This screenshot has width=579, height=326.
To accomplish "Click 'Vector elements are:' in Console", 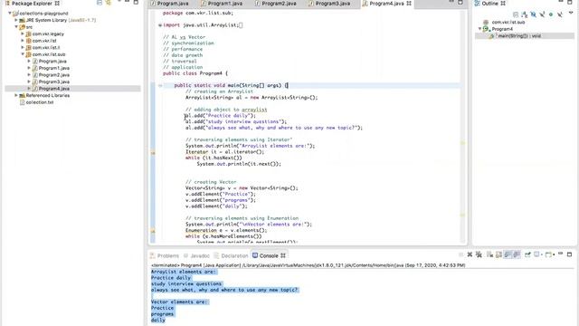I will pos(180,302).
